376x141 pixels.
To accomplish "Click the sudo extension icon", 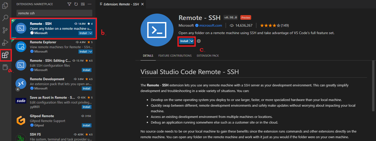I will (21, 101).
